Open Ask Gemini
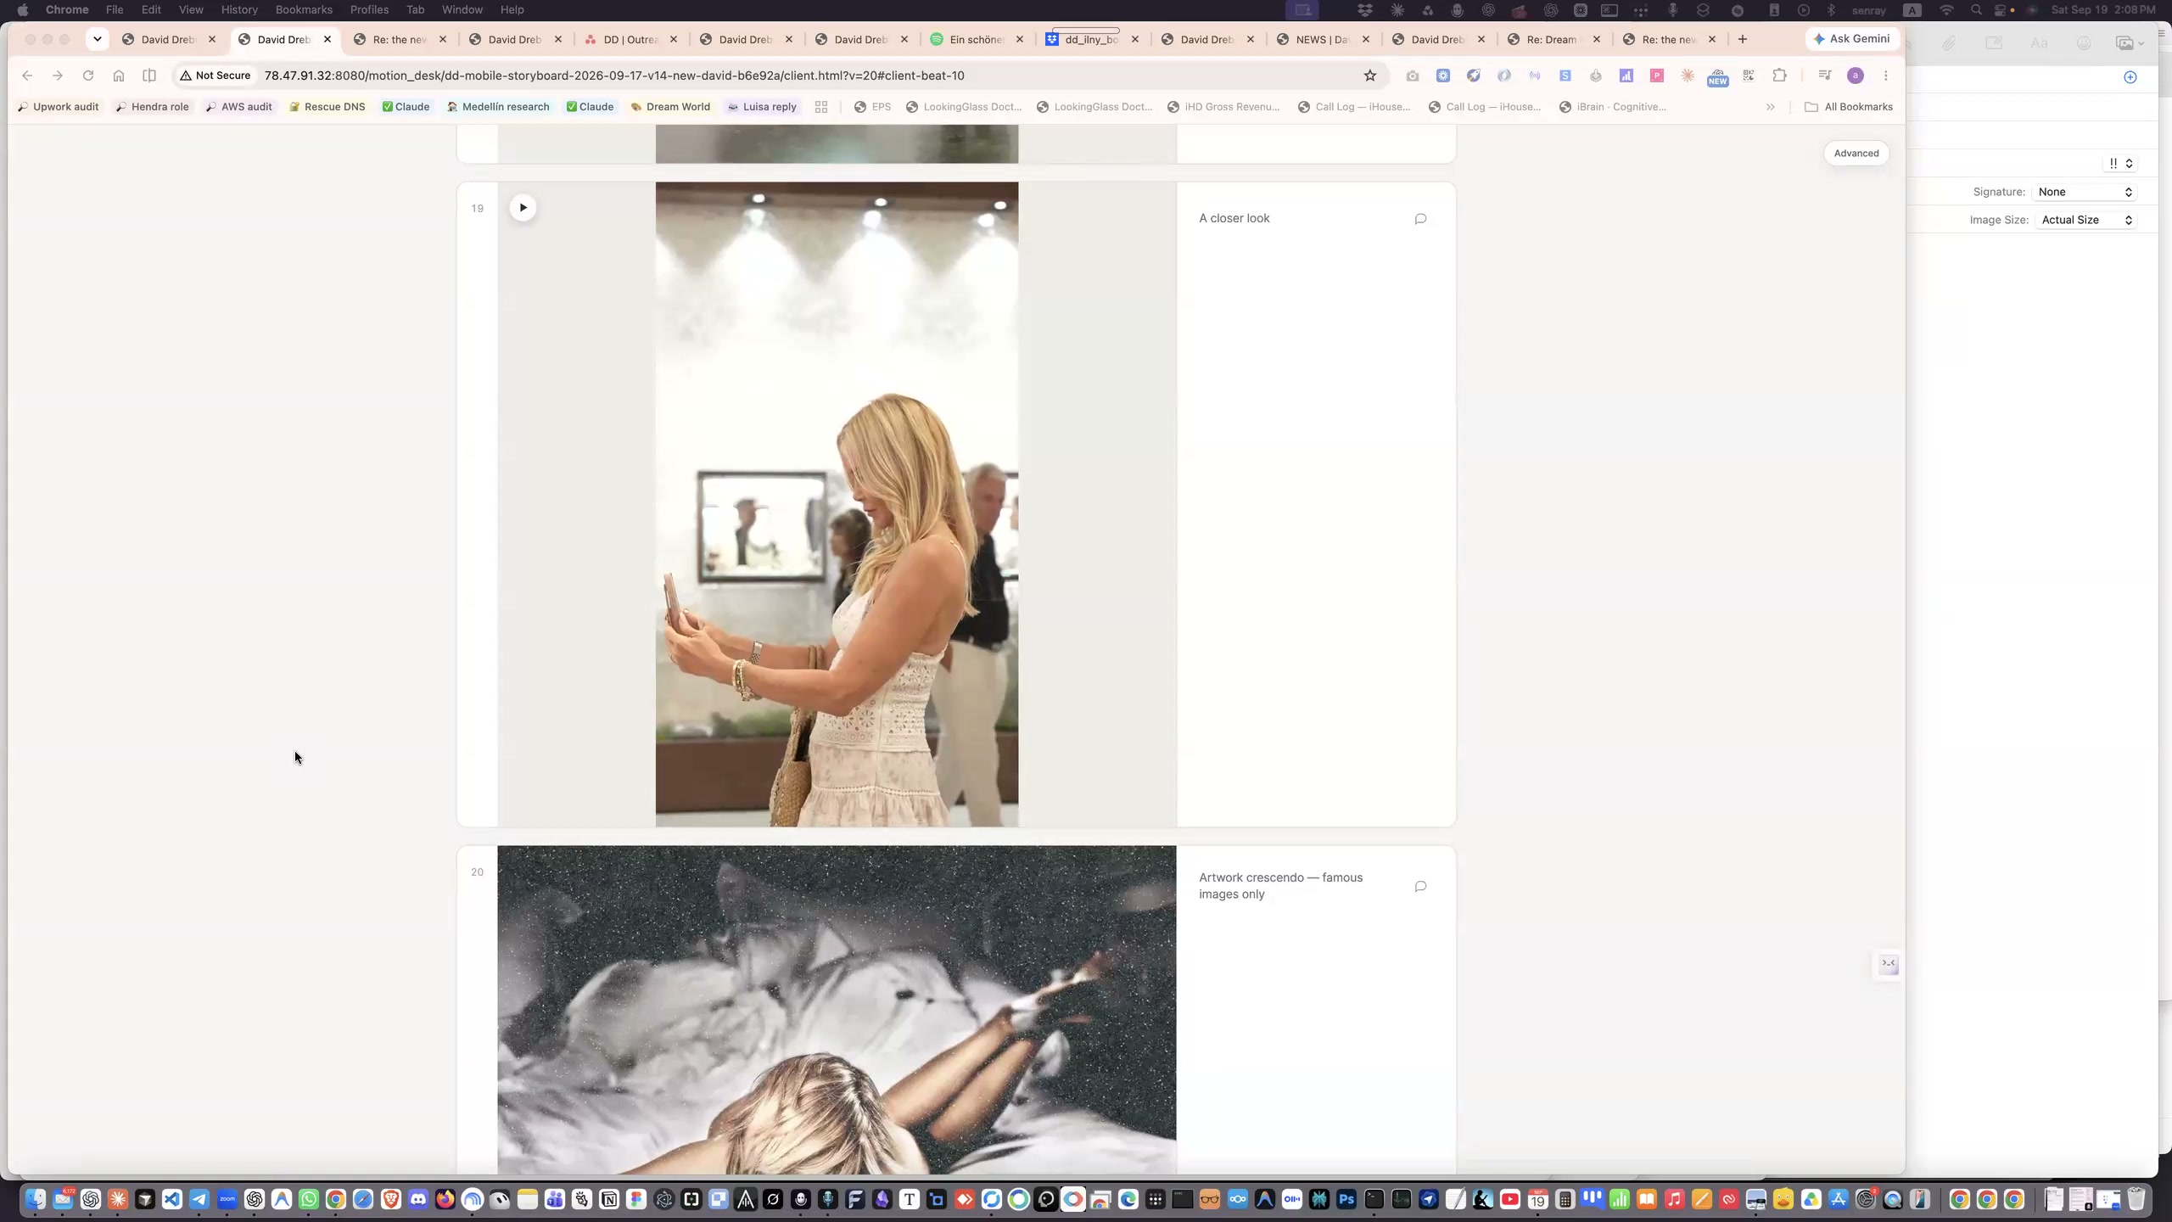 coord(1852,39)
